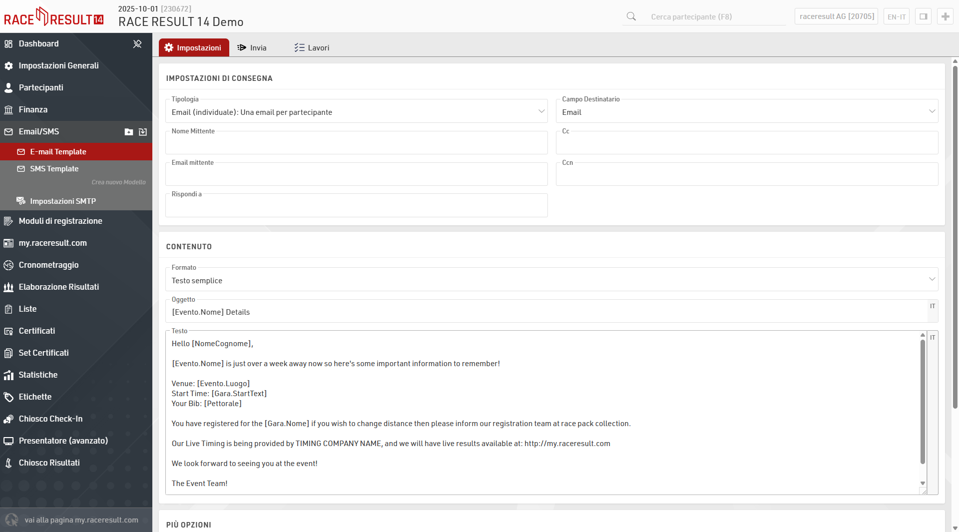The width and height of the screenshot is (959, 532).
Task: Open the Statistiche sidebar section
Action: [38, 375]
